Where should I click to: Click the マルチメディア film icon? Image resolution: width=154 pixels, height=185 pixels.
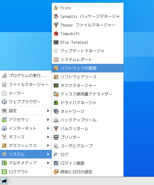pyautogui.click(x=4, y=163)
